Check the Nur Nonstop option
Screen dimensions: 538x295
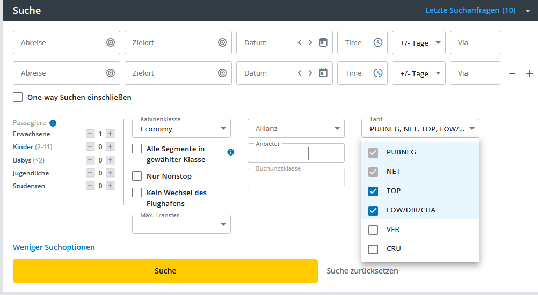(x=137, y=176)
